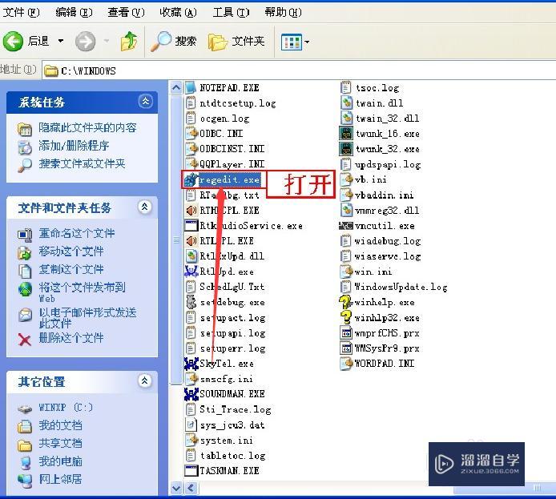Click the address field showing C:\WINDOWS
The image size is (556, 499).
(298, 70)
